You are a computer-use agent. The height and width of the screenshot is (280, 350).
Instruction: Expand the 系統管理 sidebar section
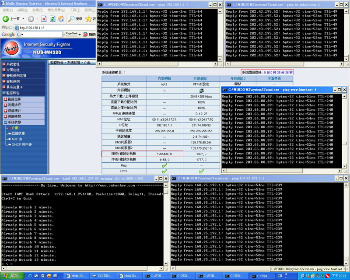click(x=4, y=64)
